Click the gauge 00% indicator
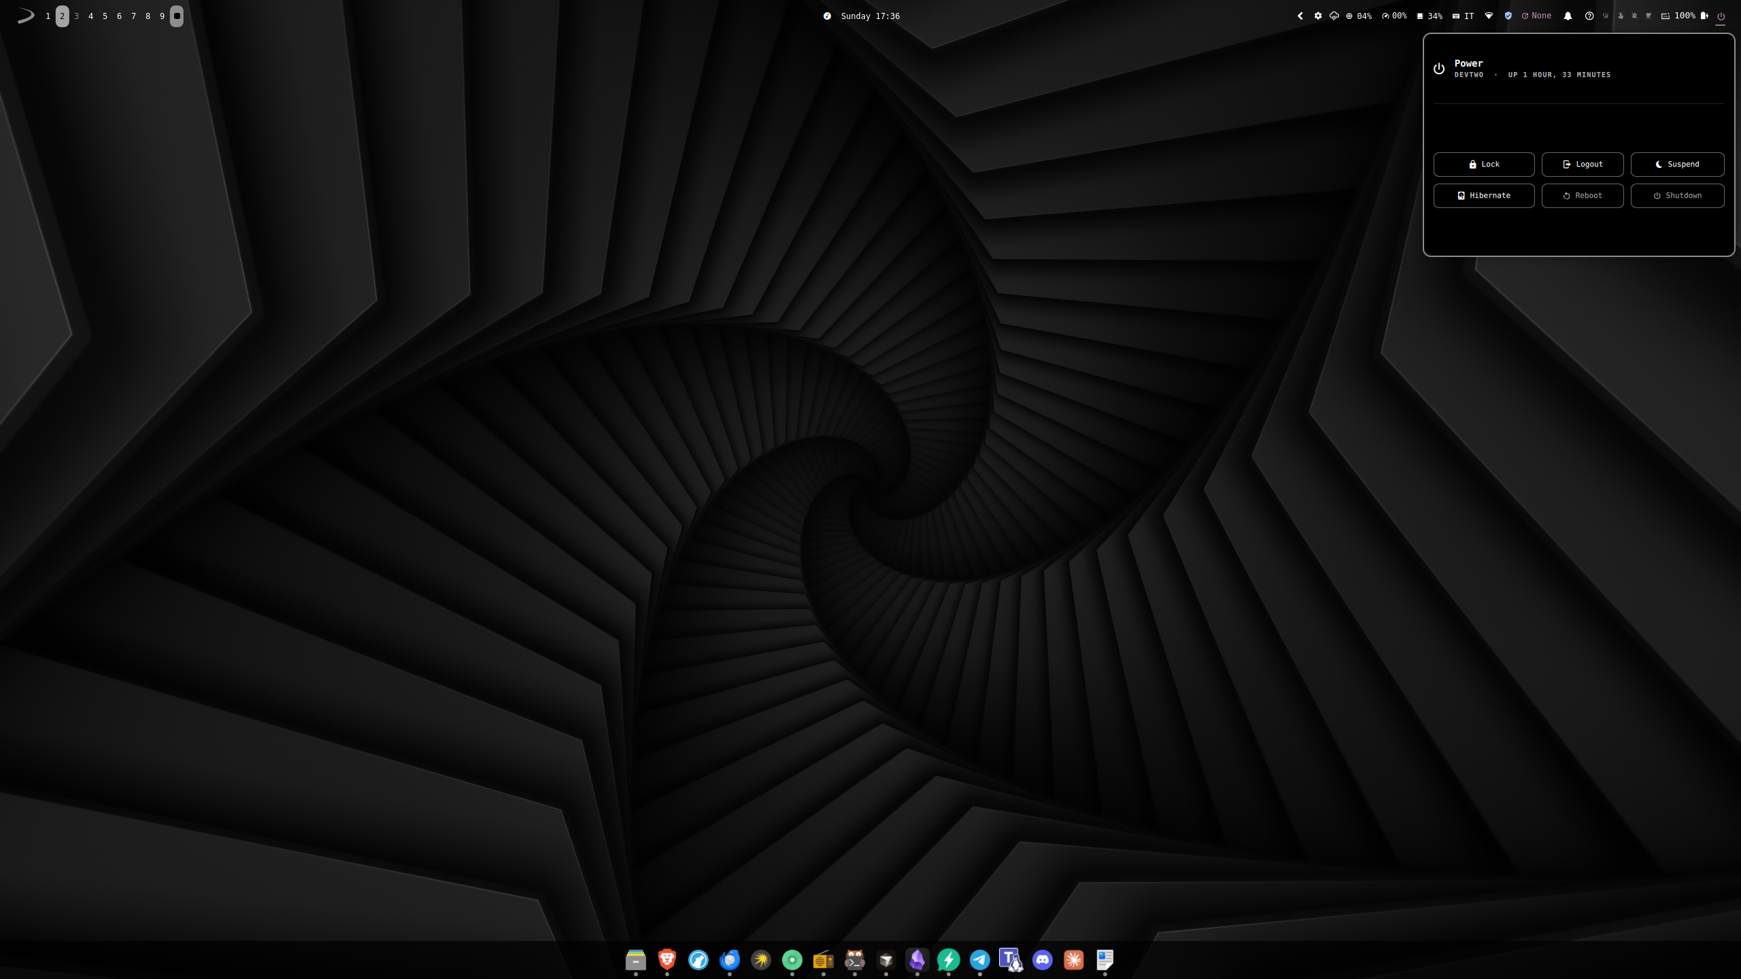This screenshot has height=979, width=1741. click(1394, 16)
